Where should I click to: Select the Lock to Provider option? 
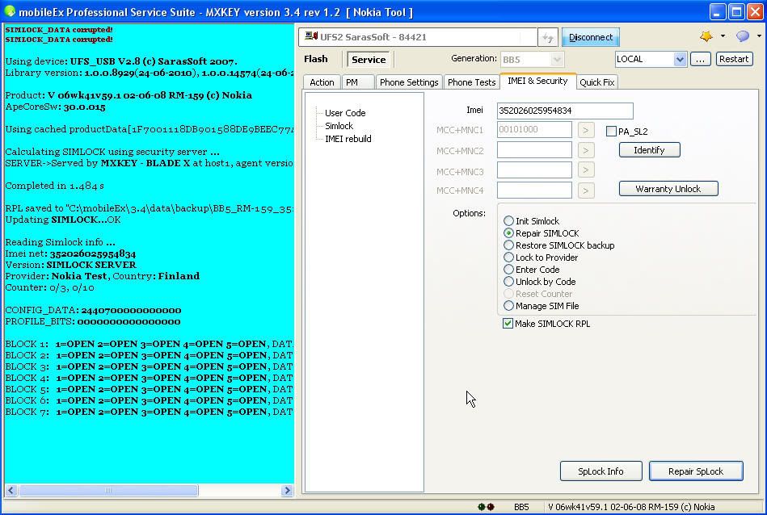click(x=508, y=257)
